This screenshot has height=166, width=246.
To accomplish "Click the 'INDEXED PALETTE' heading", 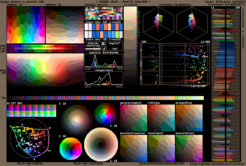I will pos(96,5).
